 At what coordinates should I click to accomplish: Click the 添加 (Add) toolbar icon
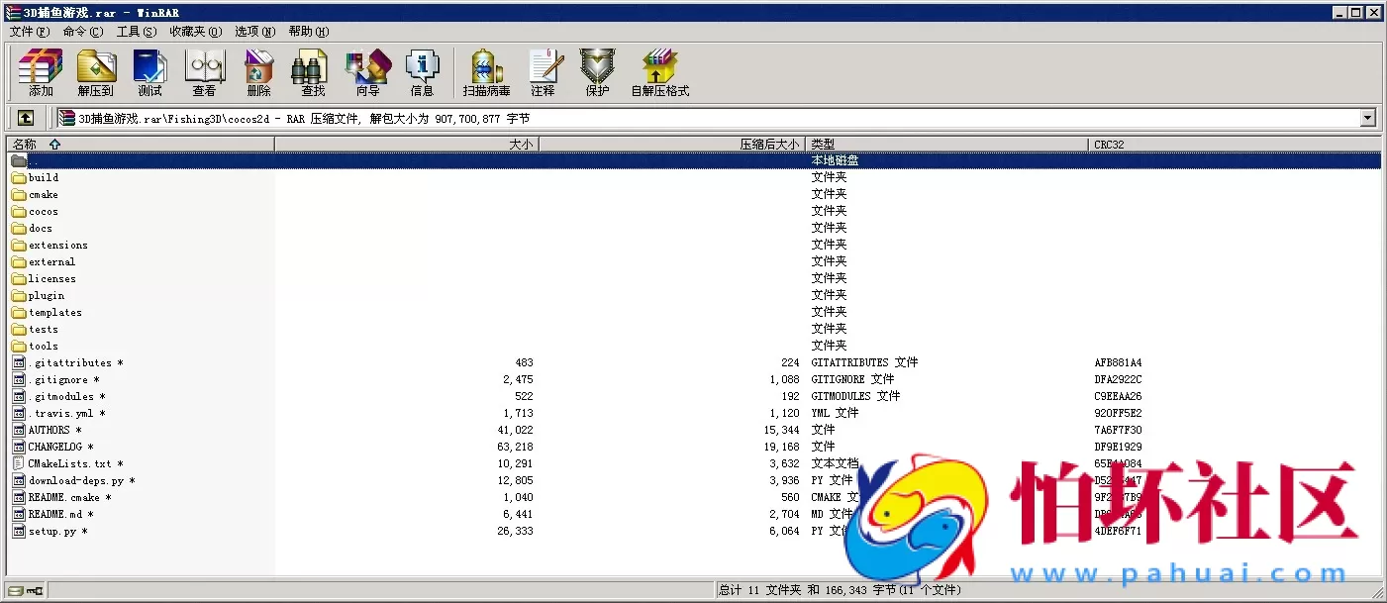(x=40, y=72)
